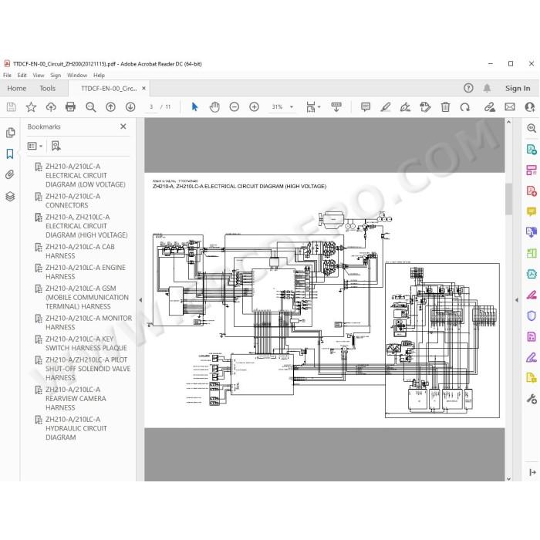The image size is (540, 540).
Task: Open the Edit menu
Action: (x=22, y=75)
